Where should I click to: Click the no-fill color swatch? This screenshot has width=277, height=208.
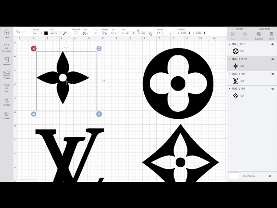64,33
